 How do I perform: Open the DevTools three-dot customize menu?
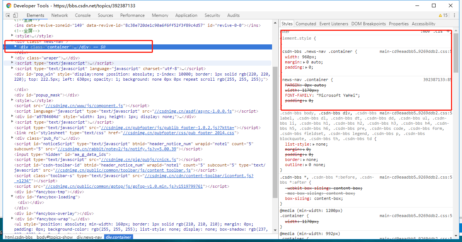point(454,15)
